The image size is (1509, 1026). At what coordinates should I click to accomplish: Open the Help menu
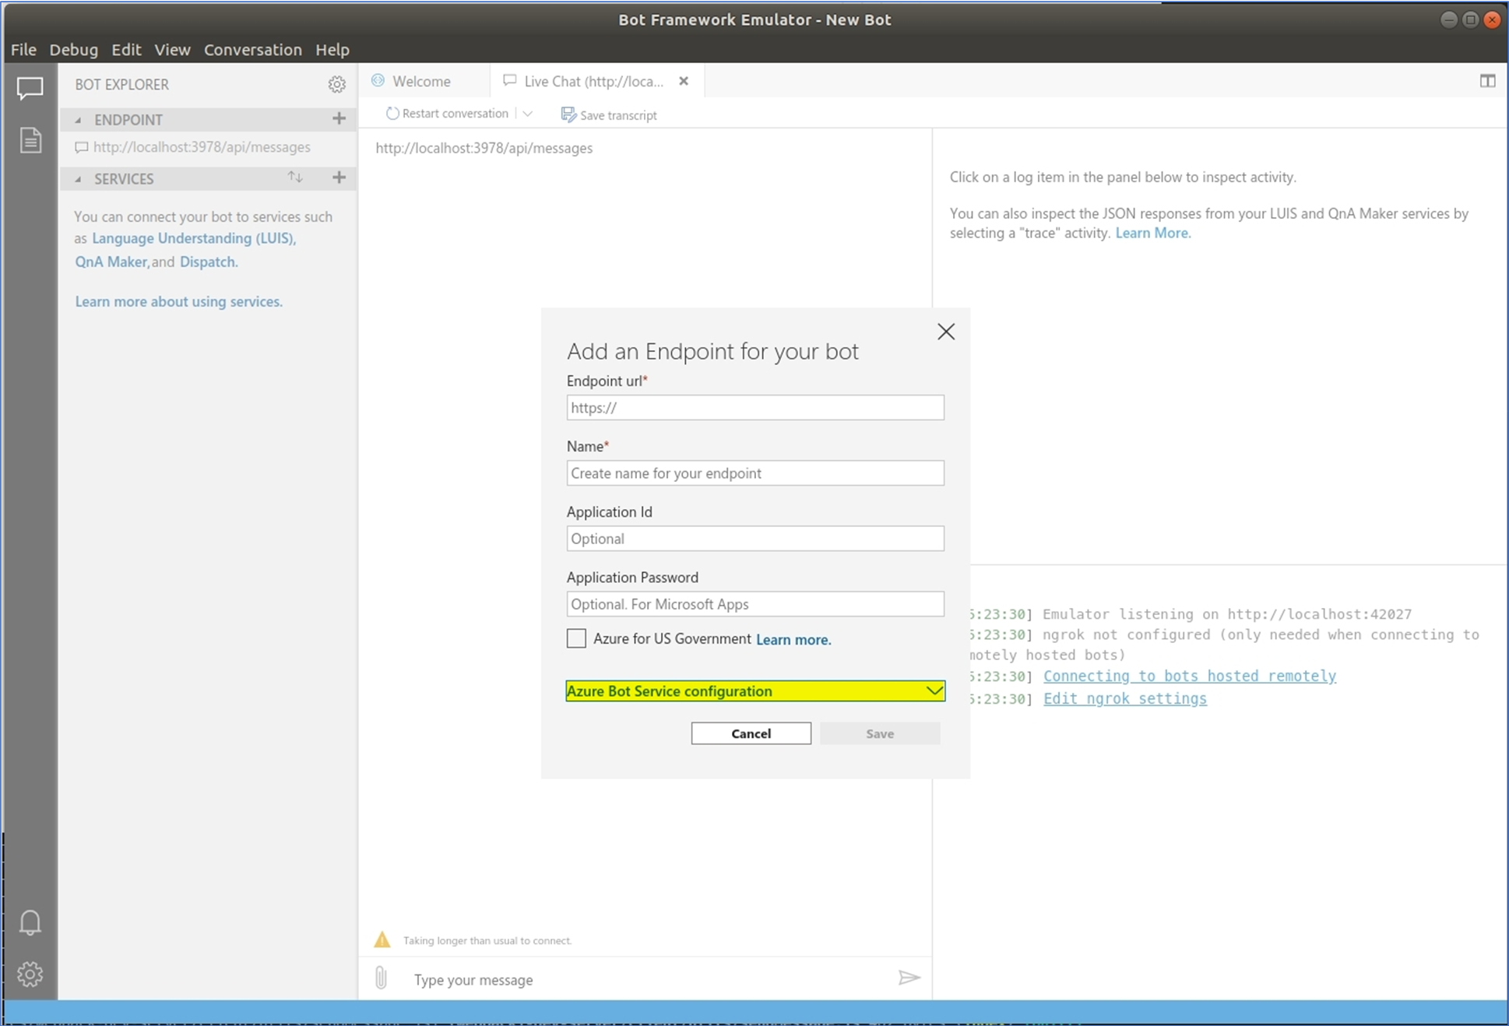tap(332, 49)
